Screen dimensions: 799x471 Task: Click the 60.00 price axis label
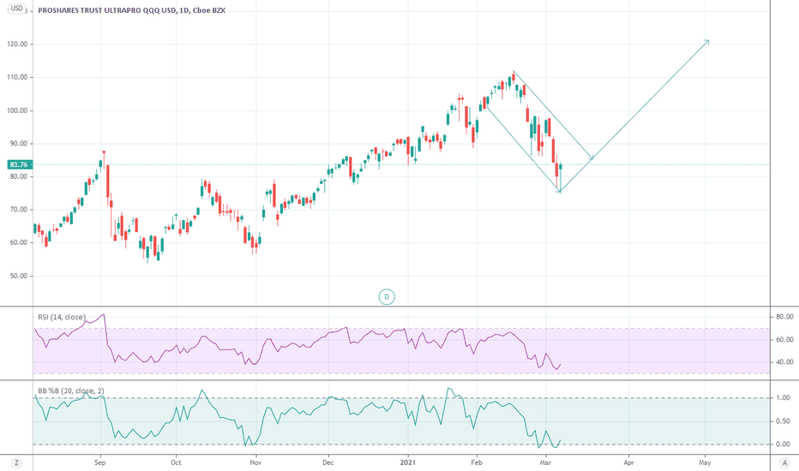18,243
